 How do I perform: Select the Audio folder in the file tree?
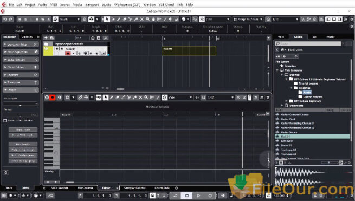tap(307, 92)
